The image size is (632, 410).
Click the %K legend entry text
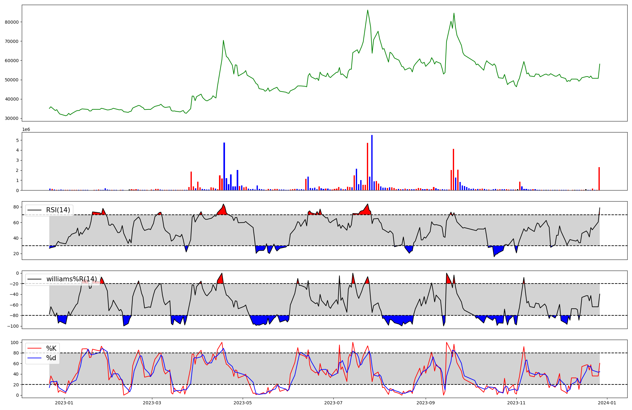tap(51, 348)
